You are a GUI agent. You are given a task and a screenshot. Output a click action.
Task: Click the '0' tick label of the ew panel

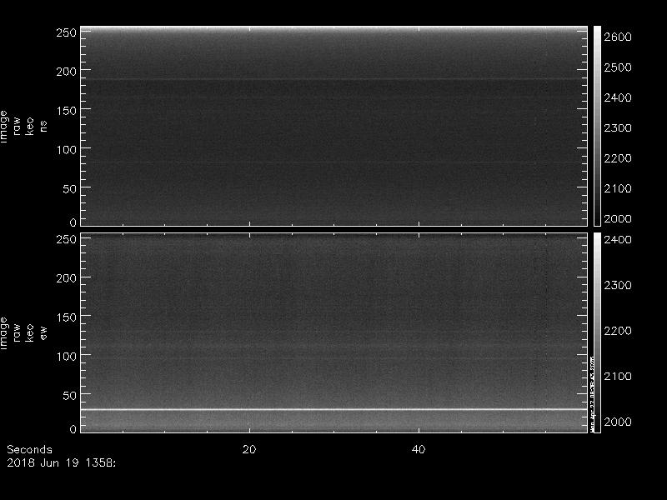pos(73,429)
